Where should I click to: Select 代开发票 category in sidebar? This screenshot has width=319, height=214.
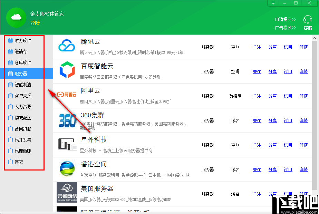pyautogui.click(x=27, y=140)
